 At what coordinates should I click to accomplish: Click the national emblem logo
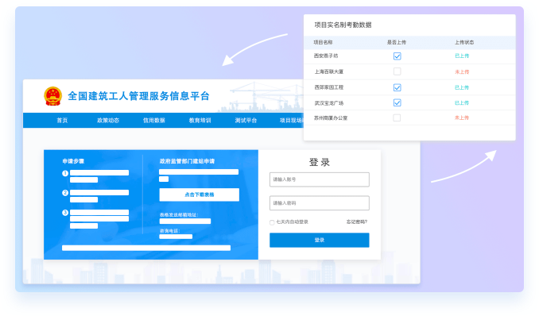point(52,96)
